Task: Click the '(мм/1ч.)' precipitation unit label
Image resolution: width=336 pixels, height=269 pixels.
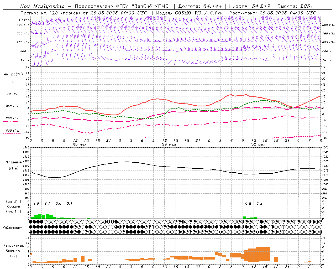Action: (13, 211)
